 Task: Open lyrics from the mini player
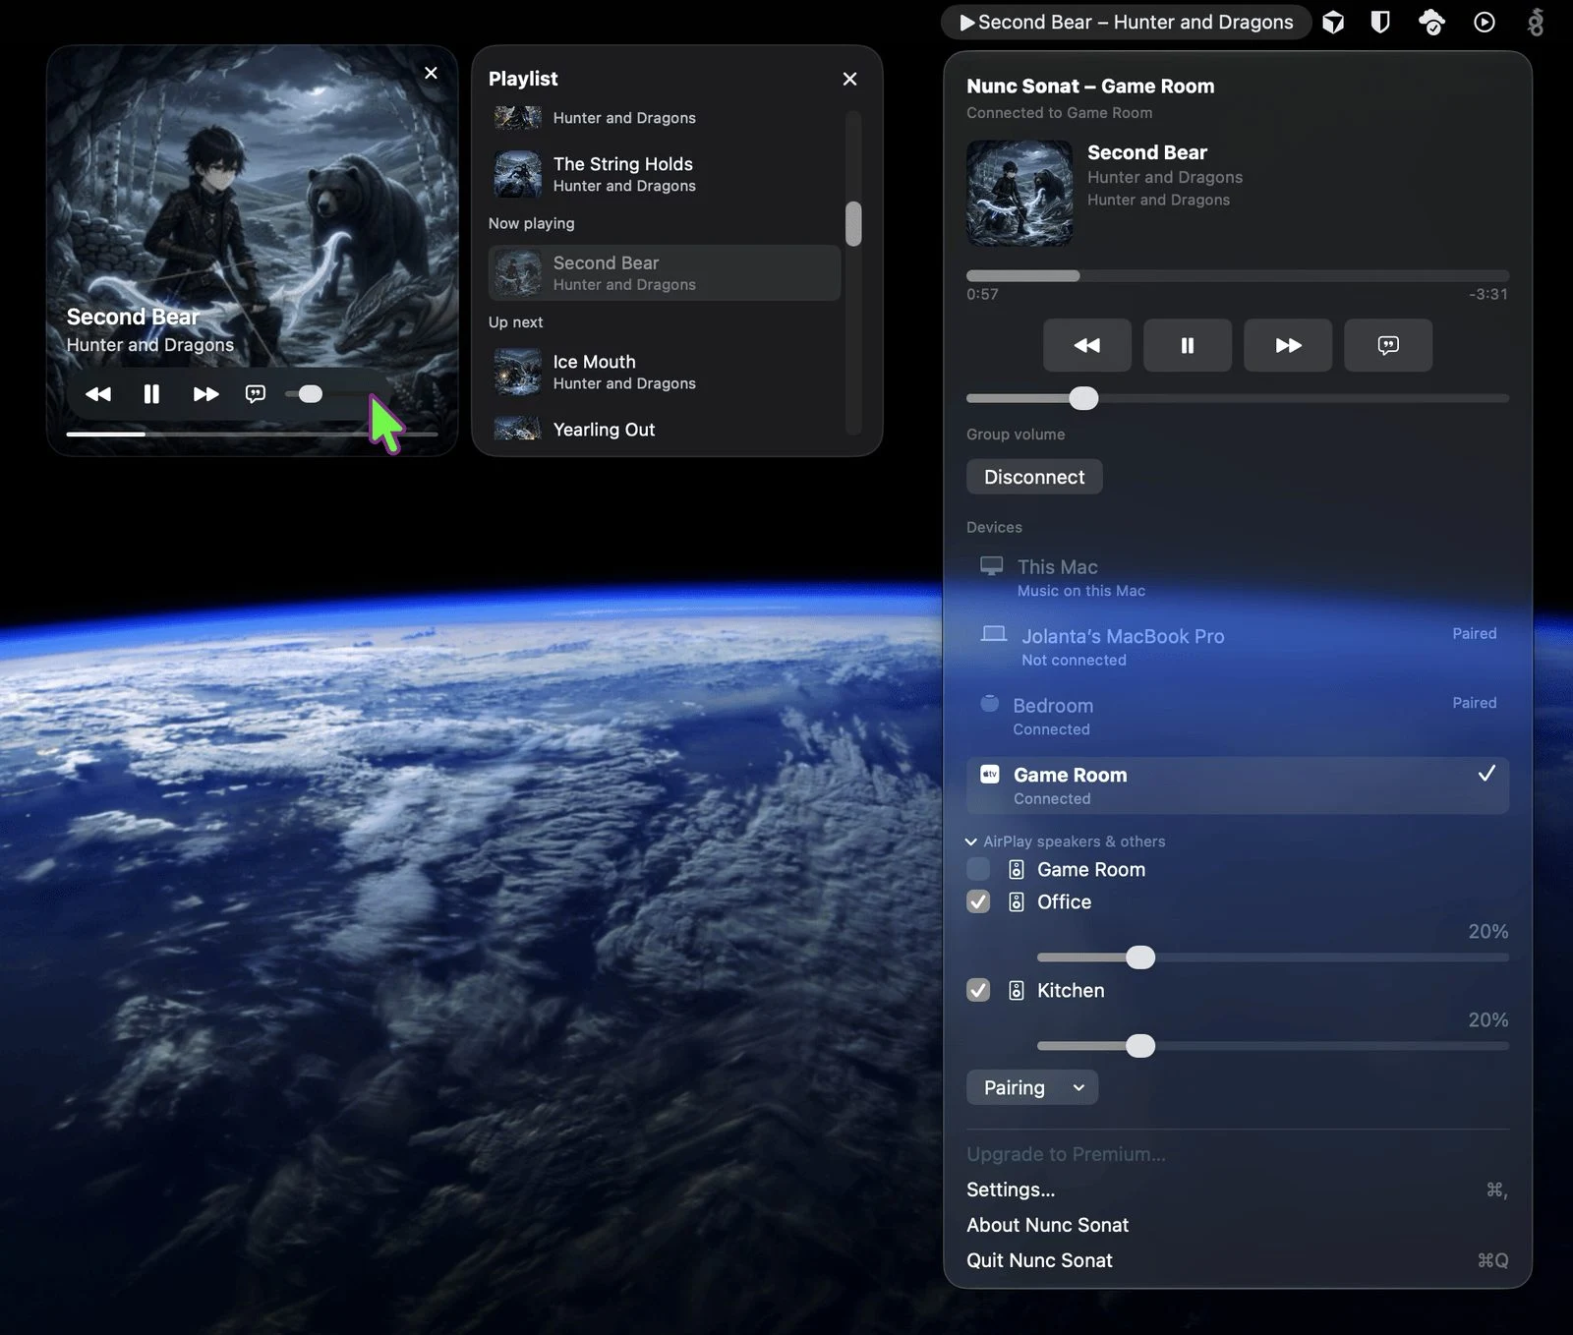pos(256,394)
